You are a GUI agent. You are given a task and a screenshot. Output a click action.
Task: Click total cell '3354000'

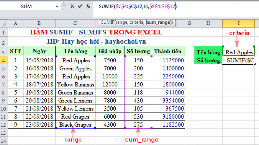pyautogui.click(x=168, y=101)
